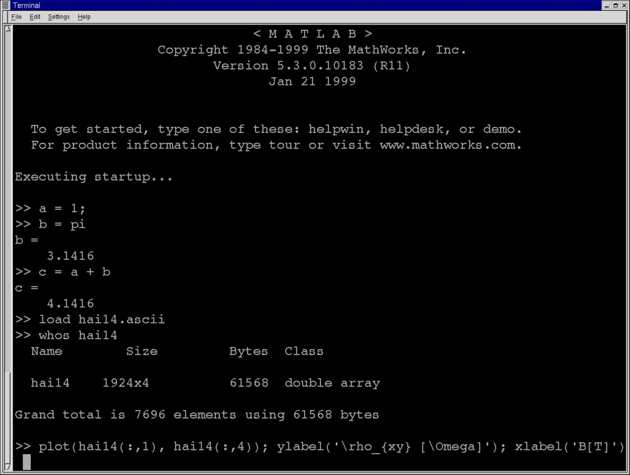Click the scrollbar up arrow

click(8, 28)
